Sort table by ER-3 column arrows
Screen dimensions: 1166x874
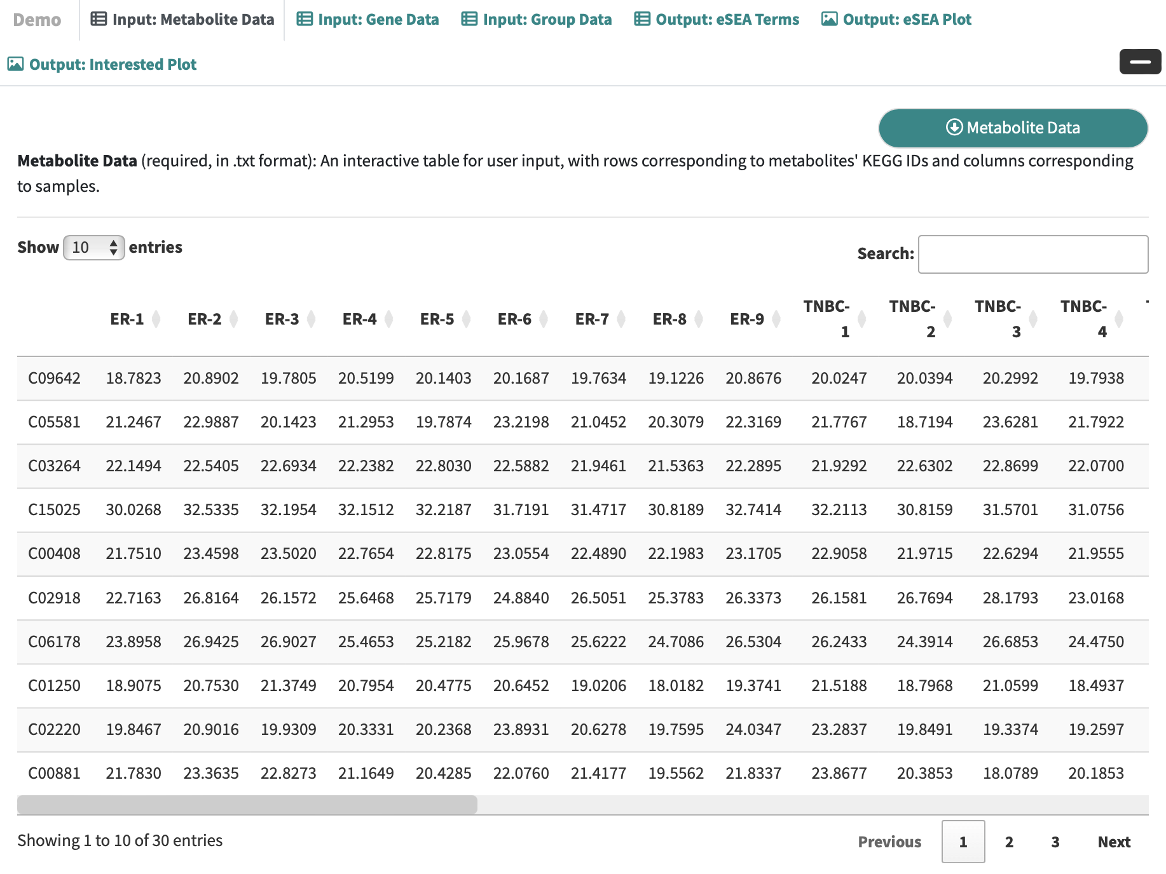(312, 319)
